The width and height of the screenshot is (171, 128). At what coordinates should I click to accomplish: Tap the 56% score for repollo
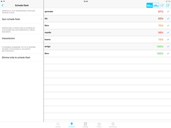point(161,32)
